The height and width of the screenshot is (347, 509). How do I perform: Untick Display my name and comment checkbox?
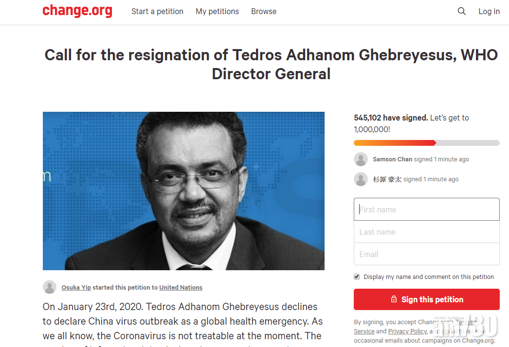pyautogui.click(x=357, y=277)
